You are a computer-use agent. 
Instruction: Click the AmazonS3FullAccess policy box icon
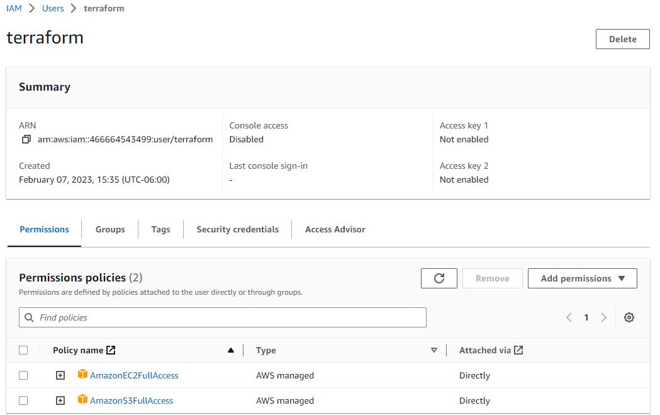click(82, 400)
